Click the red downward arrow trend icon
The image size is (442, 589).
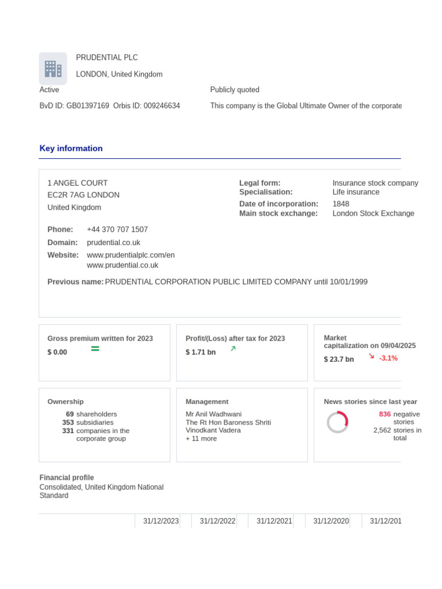[371, 356]
